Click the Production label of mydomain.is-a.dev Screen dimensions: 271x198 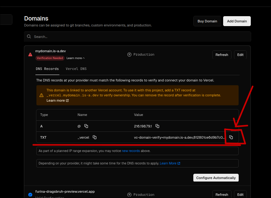tap(144, 54)
